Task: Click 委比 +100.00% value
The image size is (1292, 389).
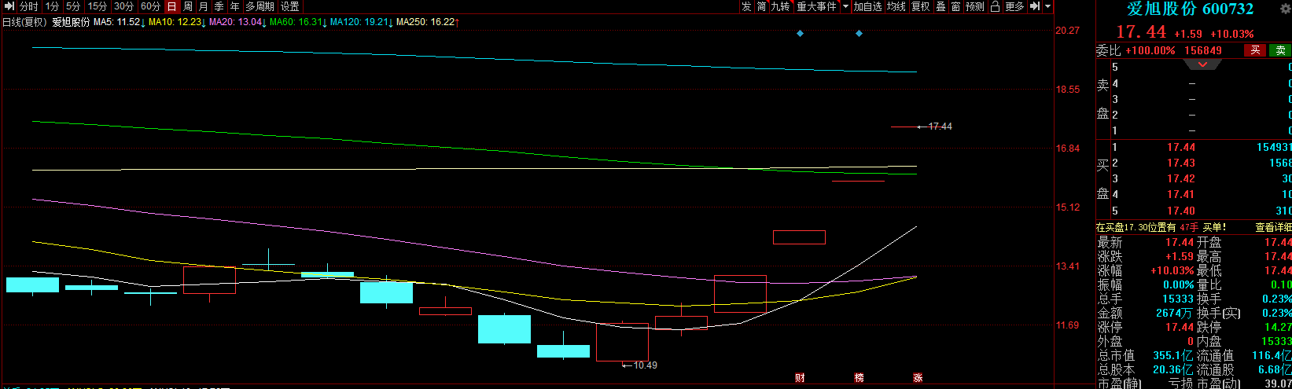Action: [x=1150, y=50]
